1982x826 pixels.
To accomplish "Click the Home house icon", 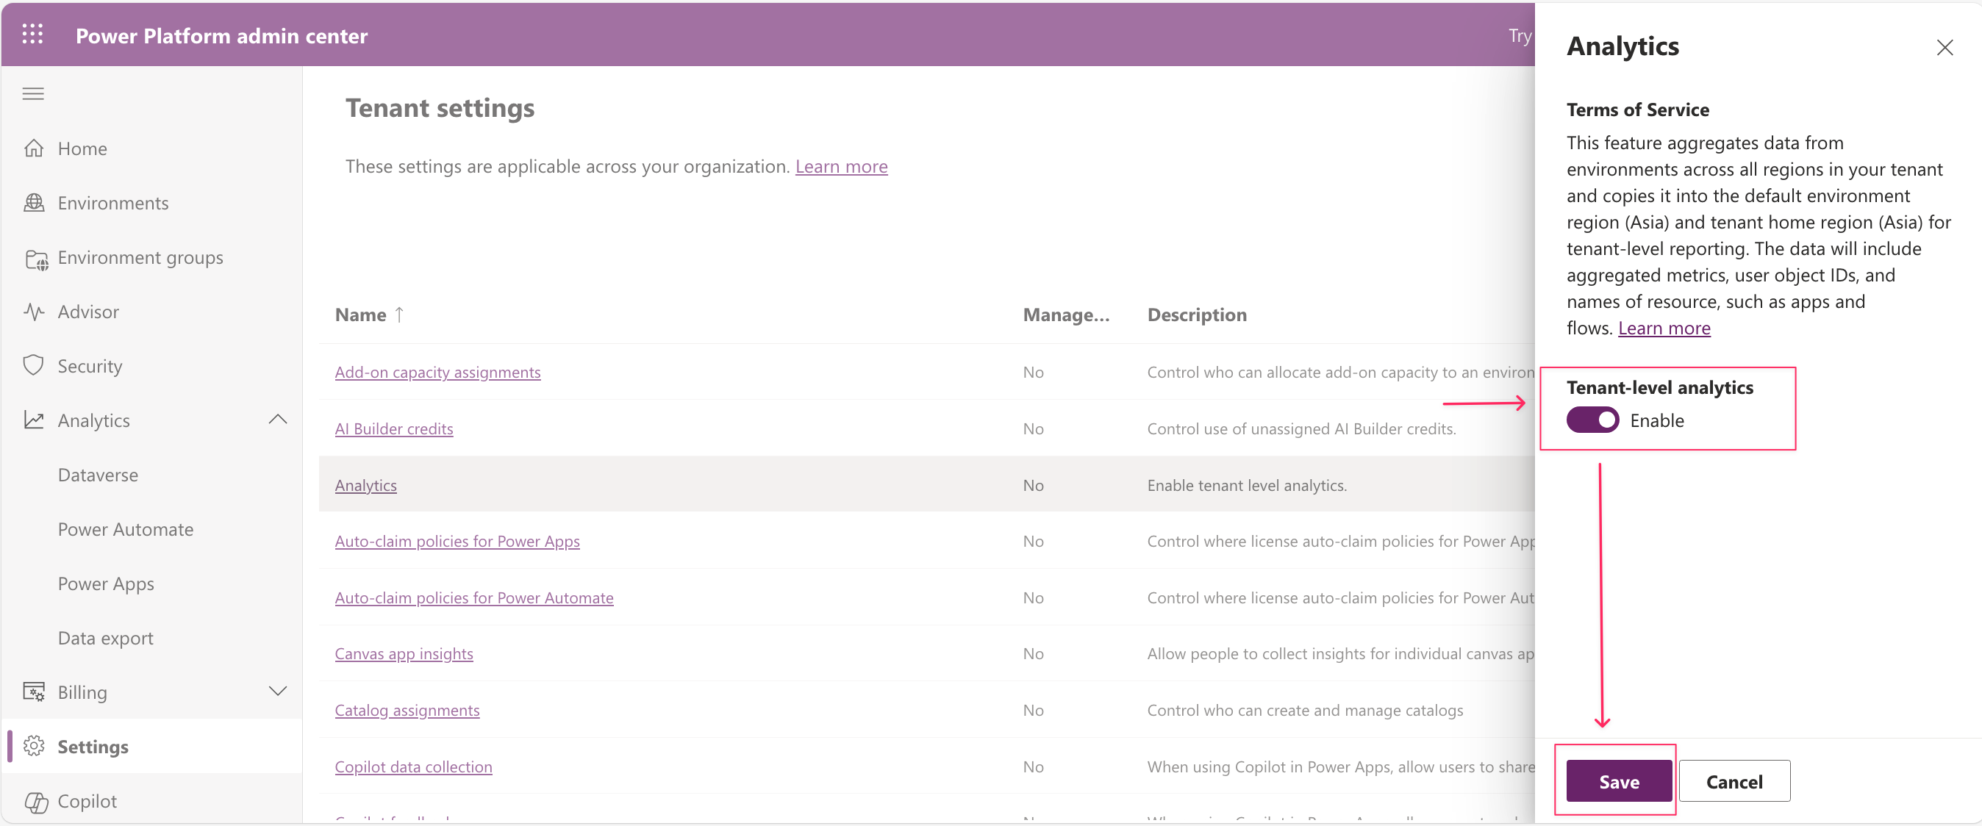I will 34,148.
